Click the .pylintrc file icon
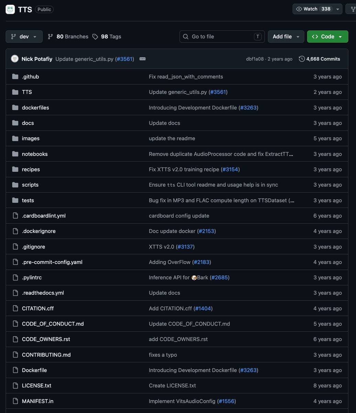Viewport: 356px width, 413px height. [x=15, y=277]
